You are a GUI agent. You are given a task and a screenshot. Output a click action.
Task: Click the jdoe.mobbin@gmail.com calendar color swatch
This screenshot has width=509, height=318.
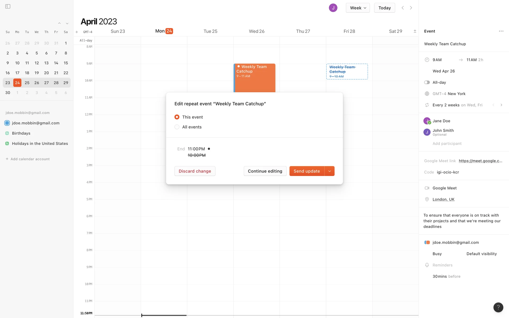point(7,123)
